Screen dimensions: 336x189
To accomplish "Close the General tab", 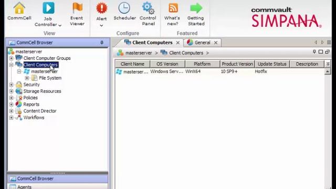I will pos(216,43).
